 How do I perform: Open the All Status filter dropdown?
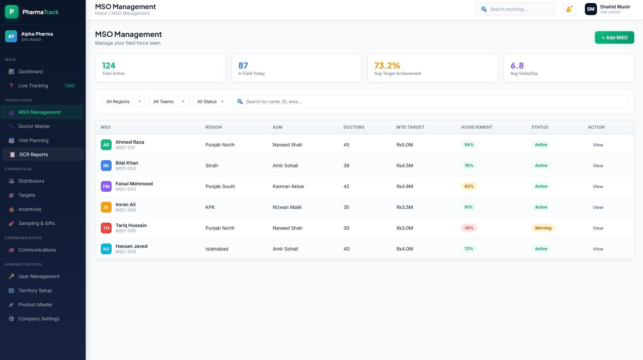pyautogui.click(x=210, y=101)
